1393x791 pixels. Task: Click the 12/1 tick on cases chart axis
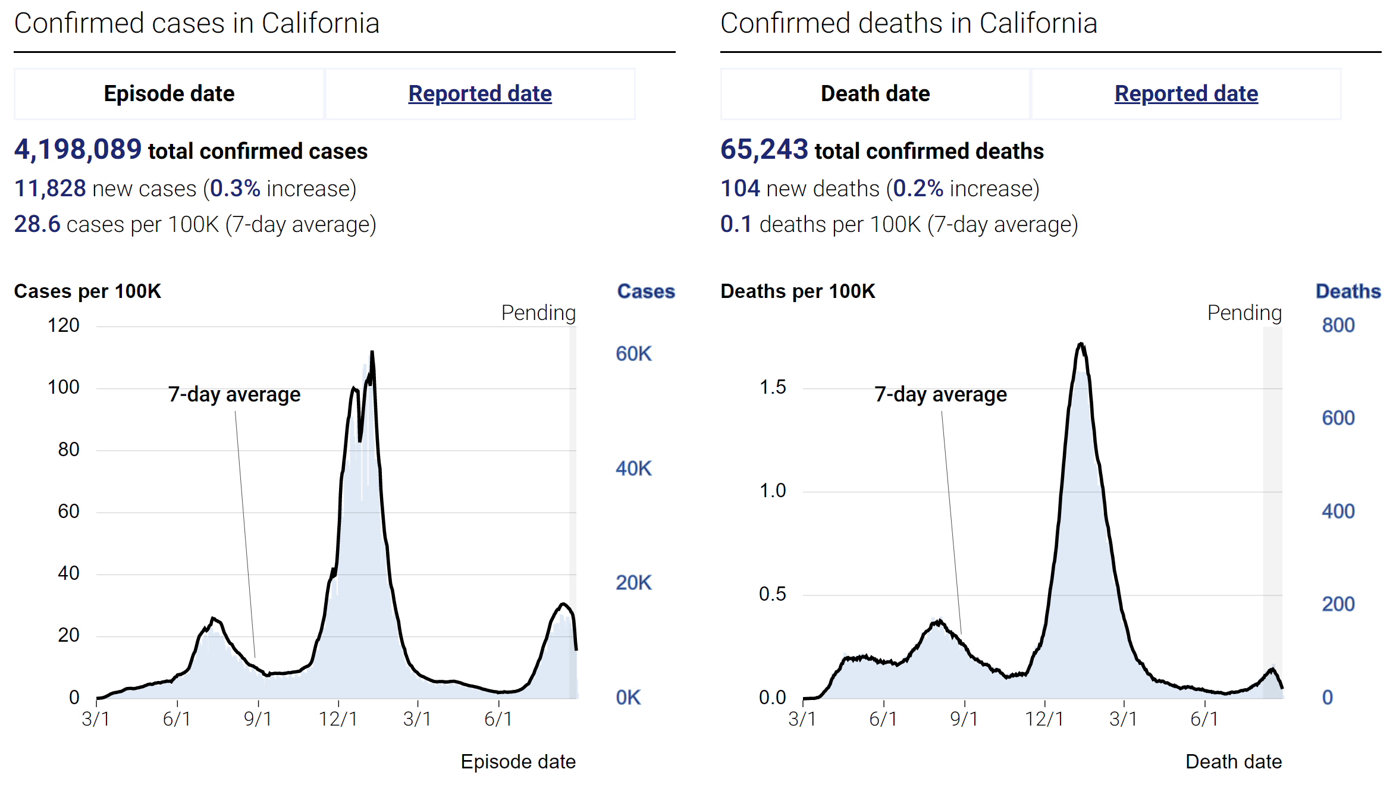point(338,719)
